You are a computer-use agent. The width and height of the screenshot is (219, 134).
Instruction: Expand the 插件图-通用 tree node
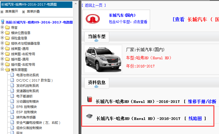click(x=2, y=59)
